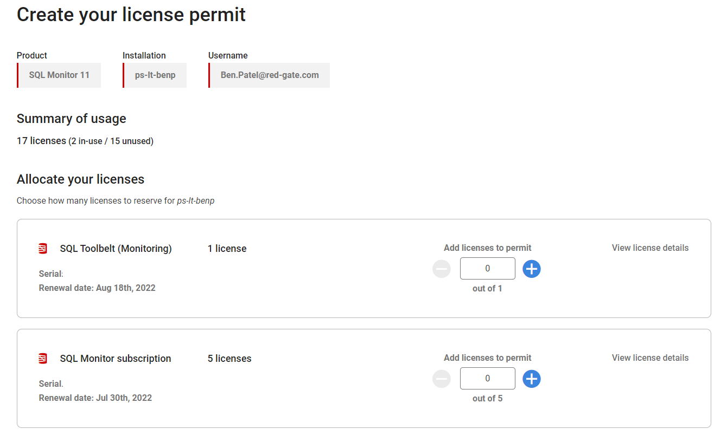Click the '5 licenses' count text
727x435 pixels.
tap(229, 359)
